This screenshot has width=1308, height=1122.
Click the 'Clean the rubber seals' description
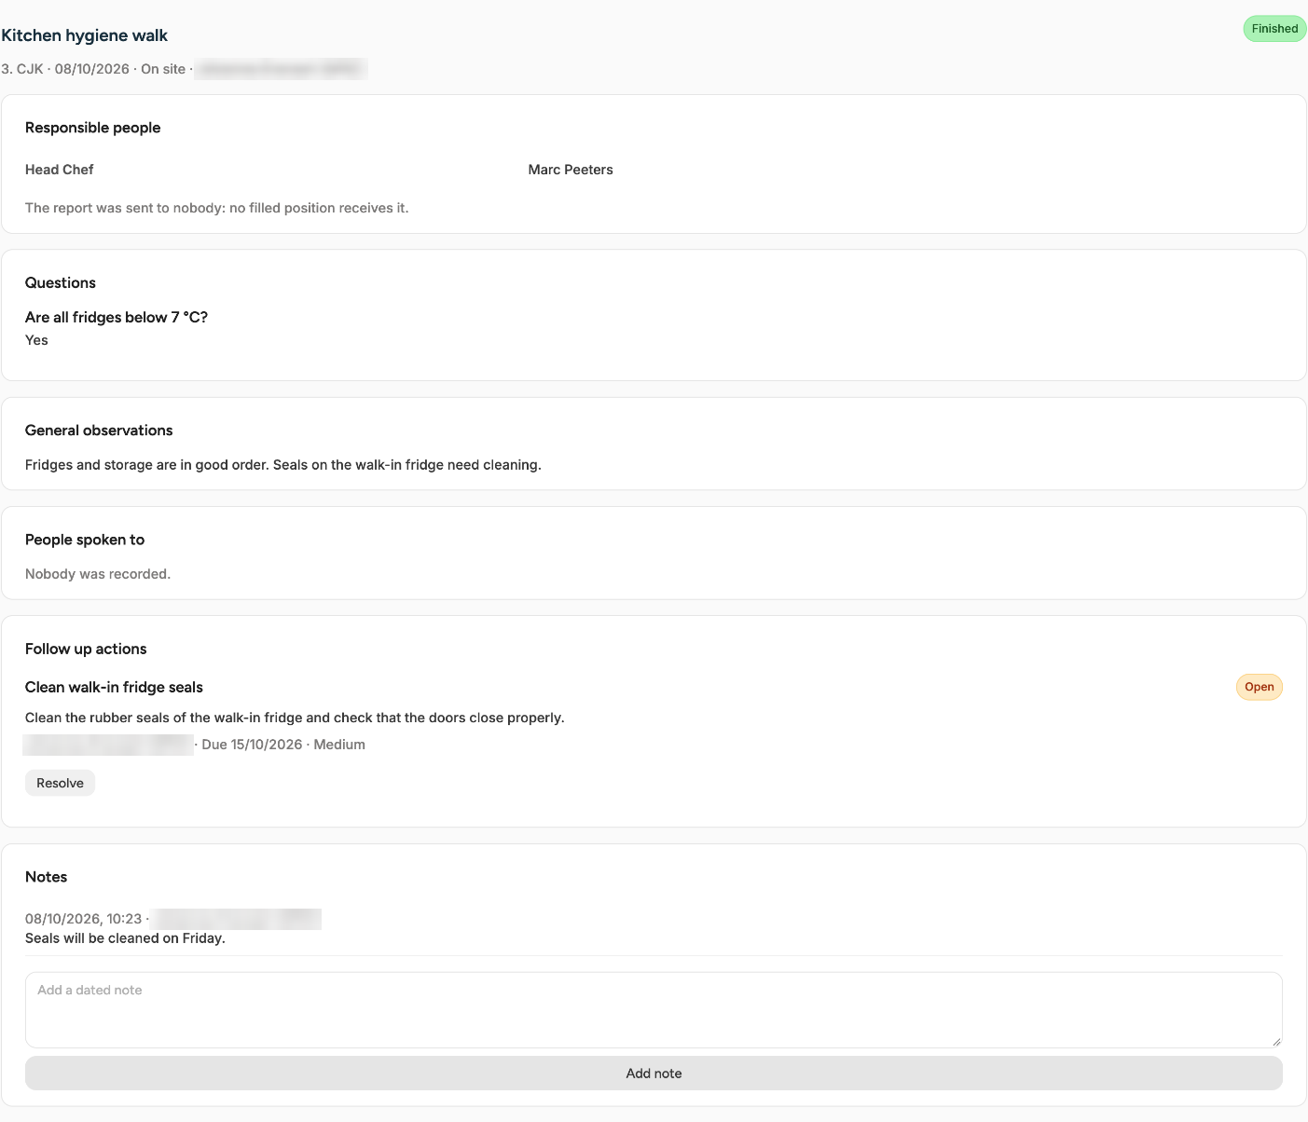(x=295, y=718)
